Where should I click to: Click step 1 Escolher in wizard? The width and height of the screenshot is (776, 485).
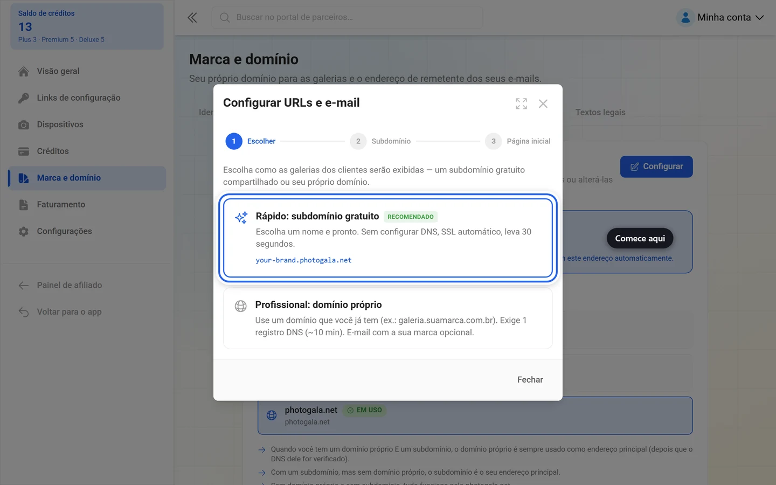click(x=251, y=141)
